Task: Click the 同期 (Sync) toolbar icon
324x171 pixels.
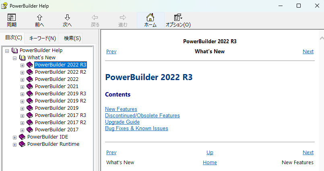Action: point(12,18)
